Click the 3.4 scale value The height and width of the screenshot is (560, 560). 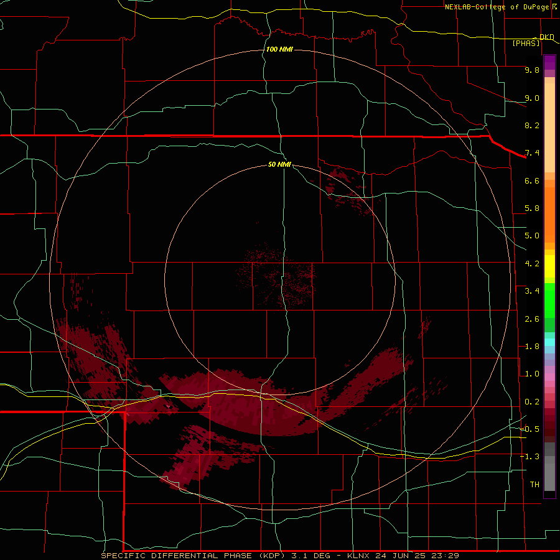(x=532, y=291)
